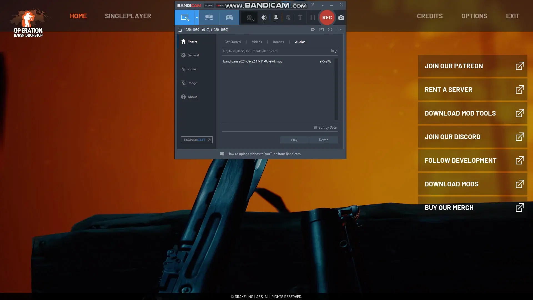Switch to HDMI device recording mode
Image resolution: width=533 pixels, height=300 pixels.
click(x=209, y=17)
